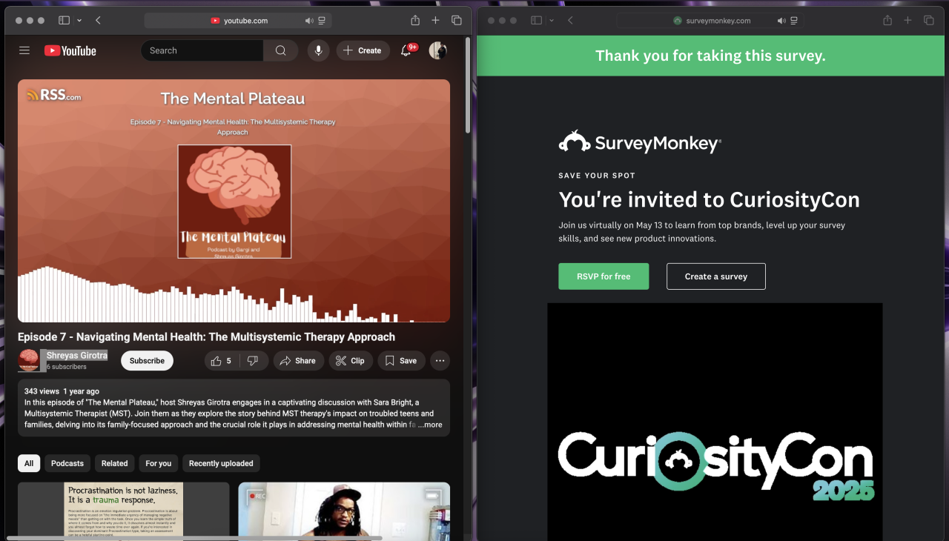The width and height of the screenshot is (949, 541).
Task: Click the "6 subscribers" text
Action: [67, 367]
